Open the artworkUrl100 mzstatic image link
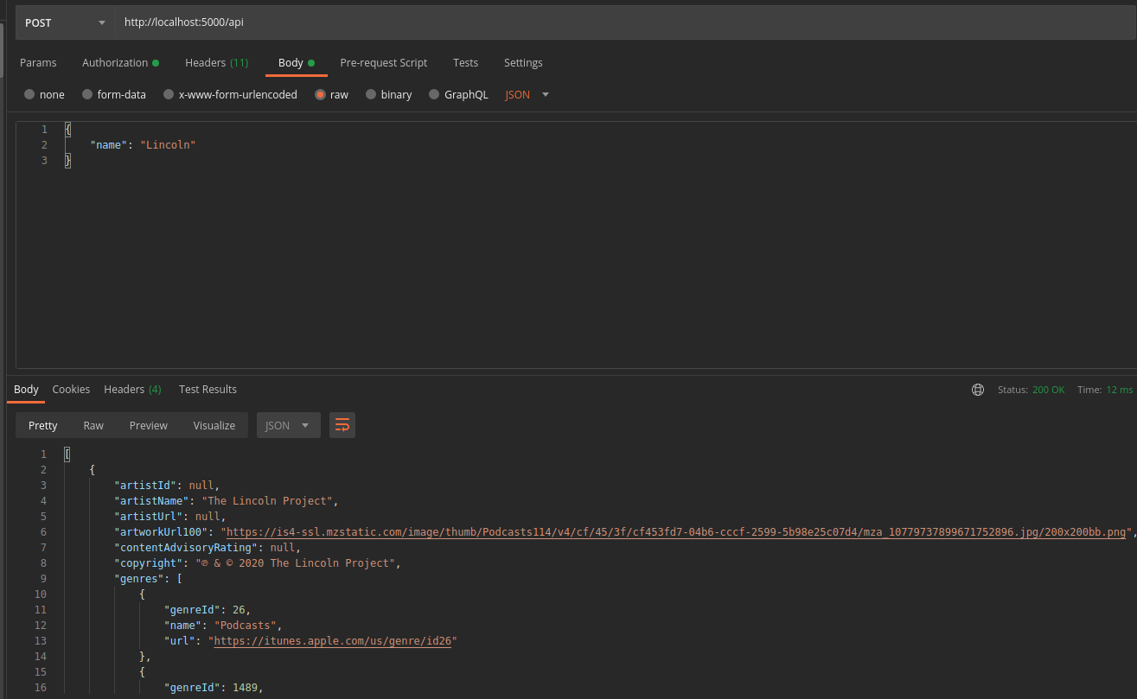 (x=675, y=532)
